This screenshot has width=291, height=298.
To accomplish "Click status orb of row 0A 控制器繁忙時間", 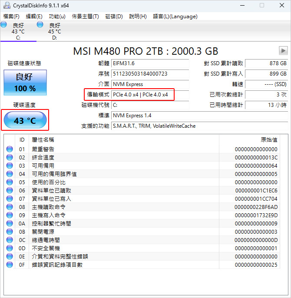I will [10, 223].
